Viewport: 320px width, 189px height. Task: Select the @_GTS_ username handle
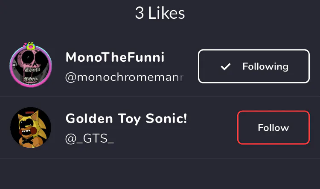pyautogui.click(x=89, y=139)
